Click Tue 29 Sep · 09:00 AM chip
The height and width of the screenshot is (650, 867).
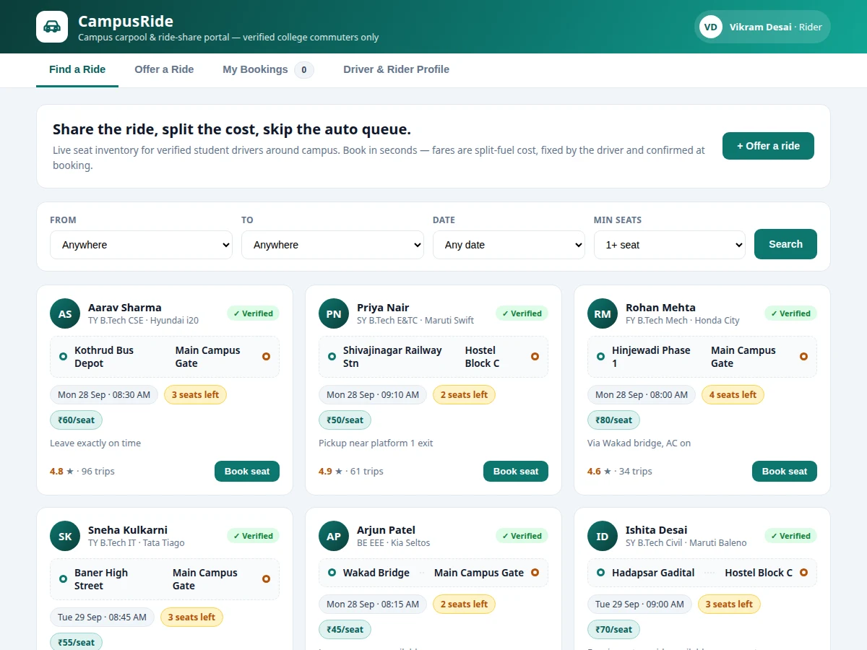[639, 604]
